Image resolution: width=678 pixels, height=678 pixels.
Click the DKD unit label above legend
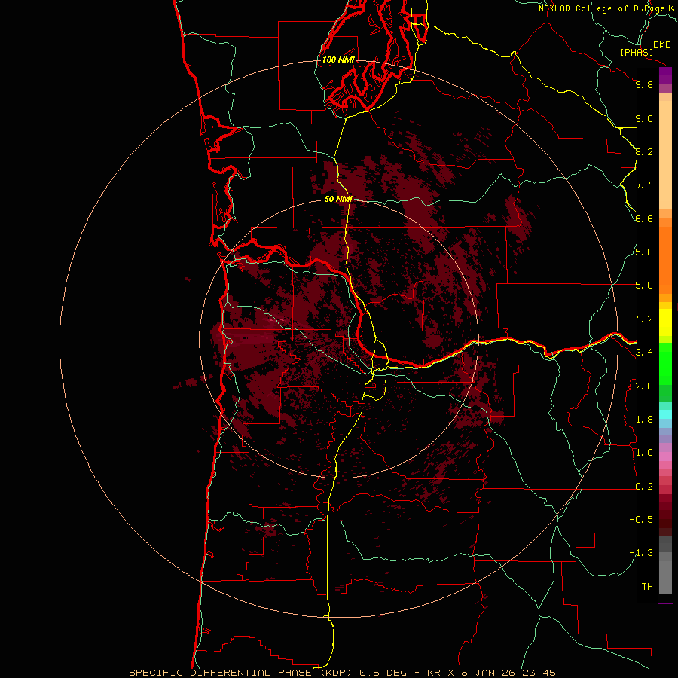(x=662, y=45)
